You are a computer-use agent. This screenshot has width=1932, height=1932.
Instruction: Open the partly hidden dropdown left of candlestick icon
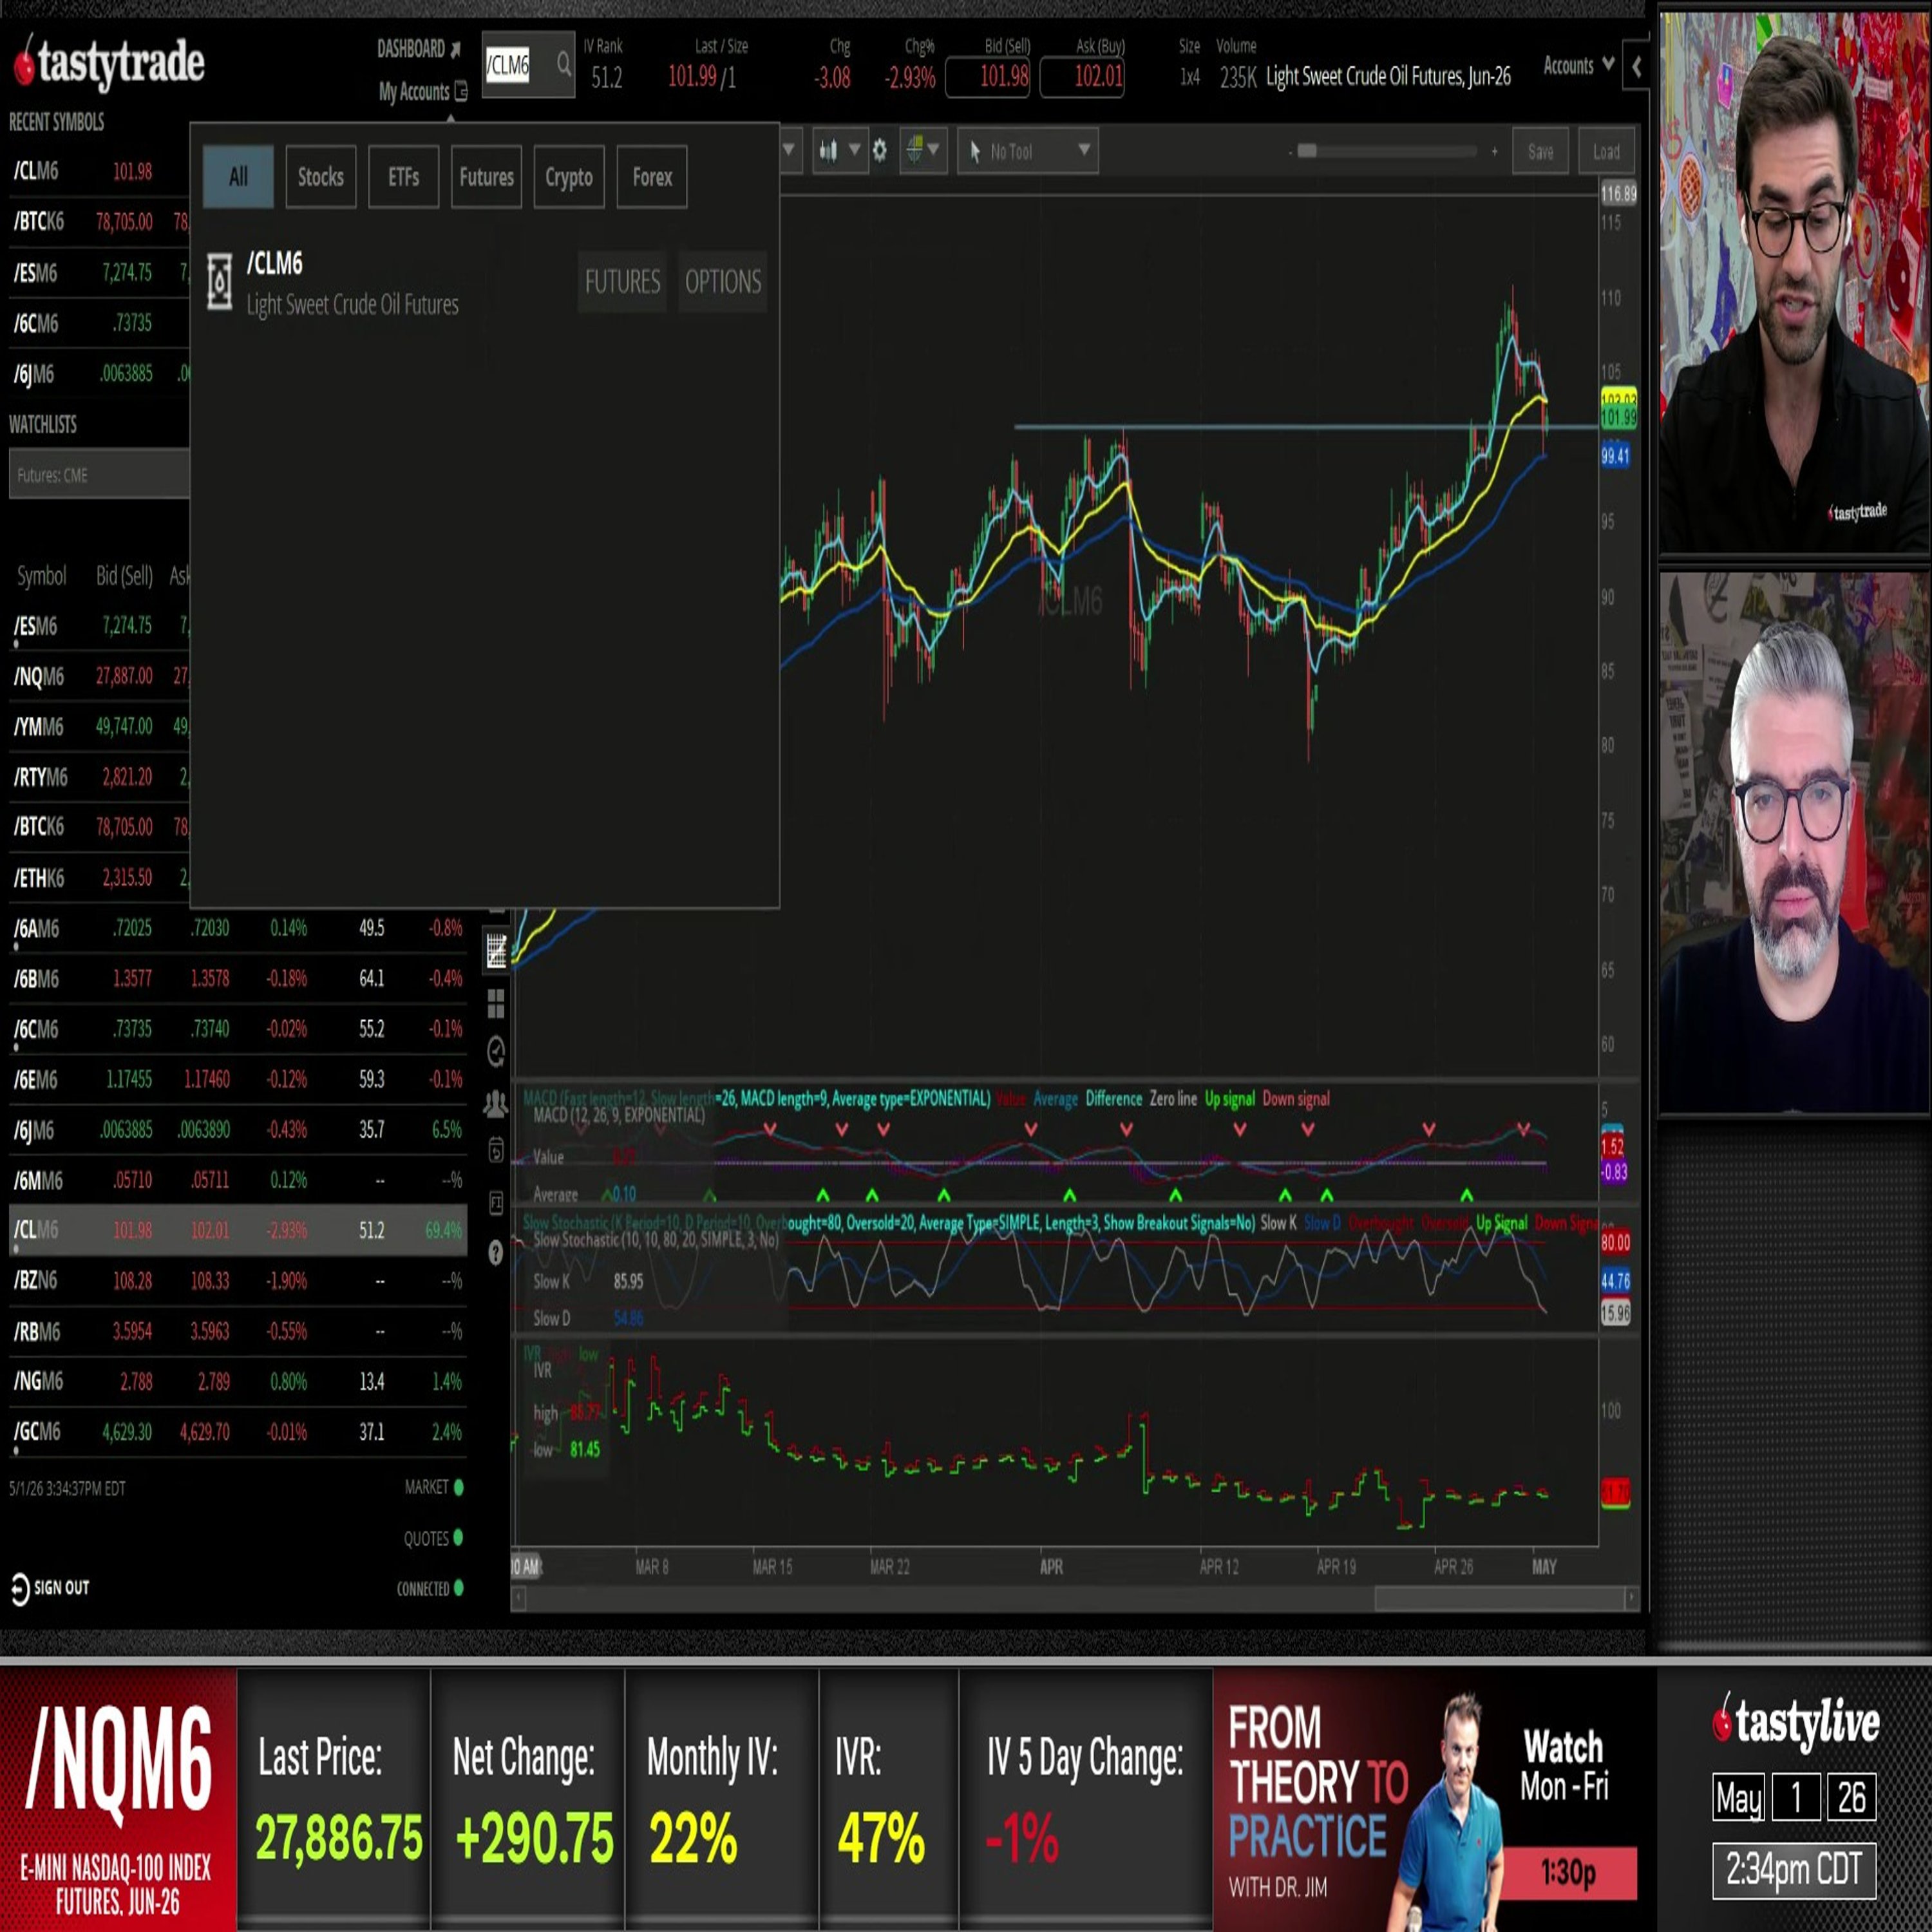pos(789,151)
